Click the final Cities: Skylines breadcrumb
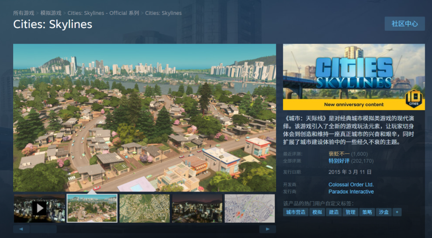Image resolution: width=432 pixels, height=238 pixels. 163,13
